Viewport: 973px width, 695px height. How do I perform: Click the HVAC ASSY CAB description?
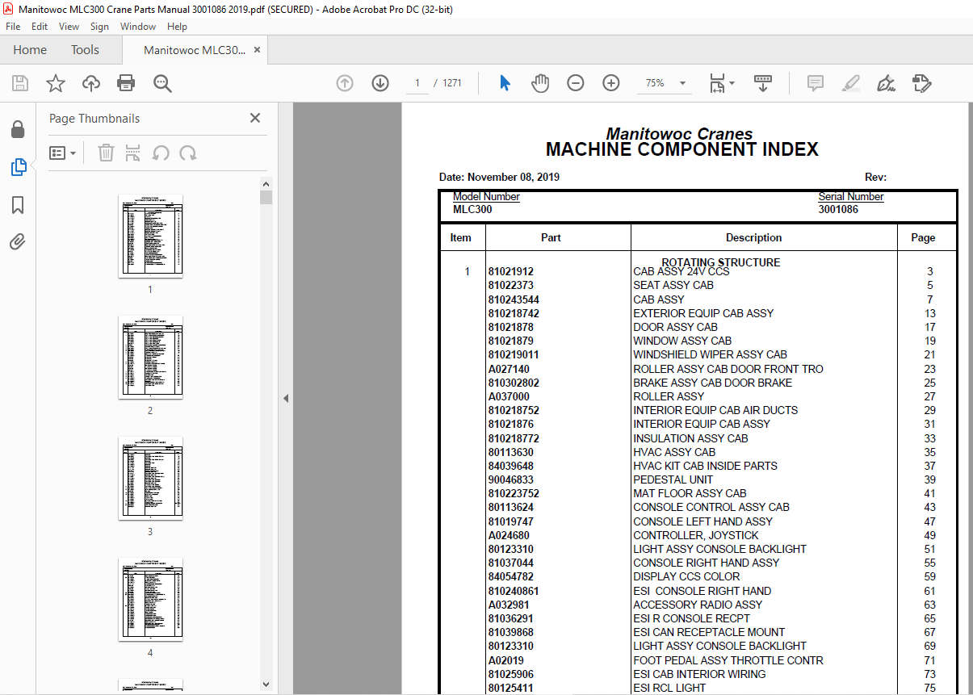pyautogui.click(x=674, y=452)
